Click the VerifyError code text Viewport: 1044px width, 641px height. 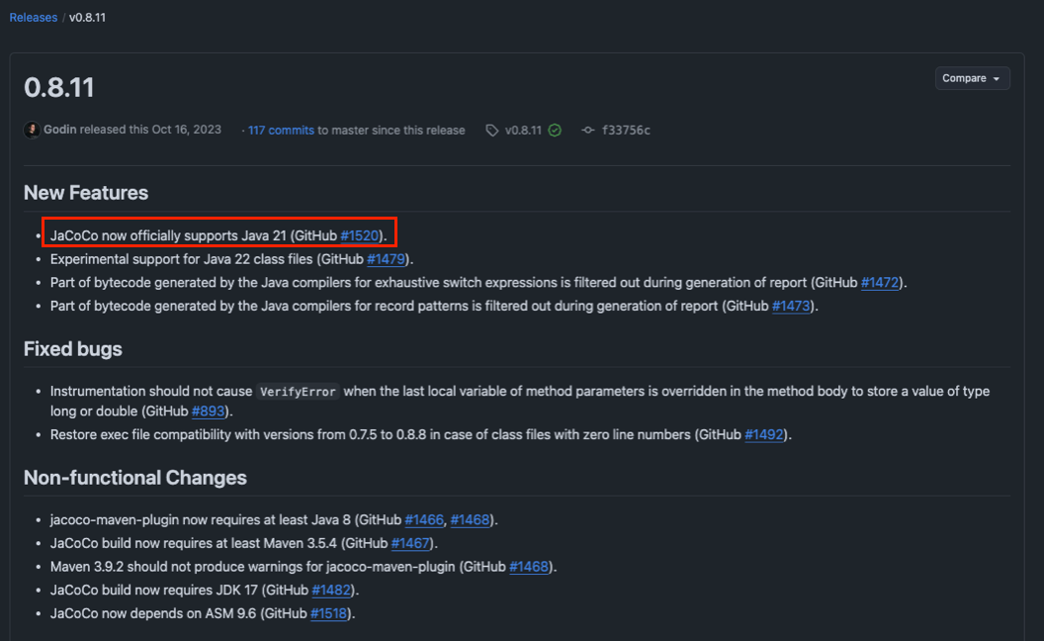click(x=298, y=392)
